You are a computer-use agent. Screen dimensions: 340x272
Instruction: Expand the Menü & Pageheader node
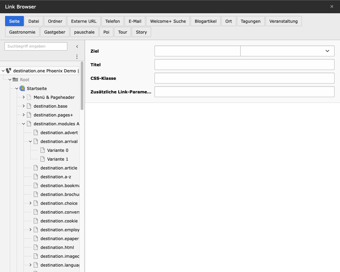[x=23, y=97]
